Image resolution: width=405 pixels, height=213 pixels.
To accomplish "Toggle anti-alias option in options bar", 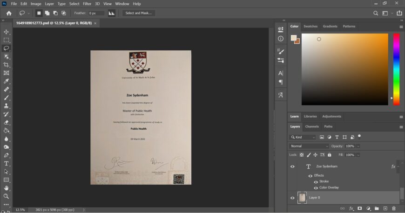I will 111,13.
